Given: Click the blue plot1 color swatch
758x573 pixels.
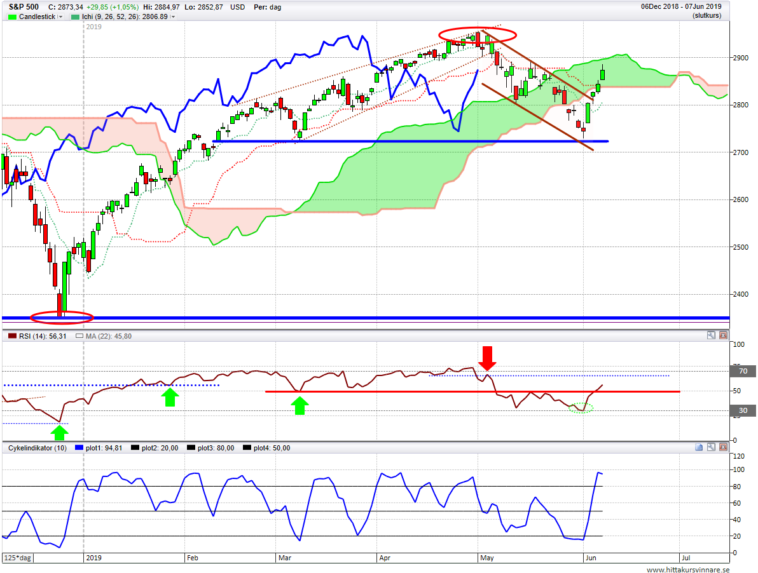Looking at the screenshot, I should [79, 448].
